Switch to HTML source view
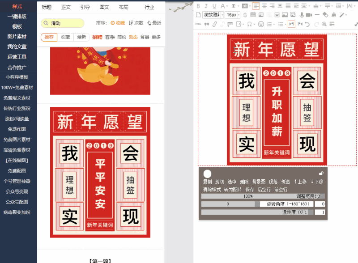 coord(198,24)
